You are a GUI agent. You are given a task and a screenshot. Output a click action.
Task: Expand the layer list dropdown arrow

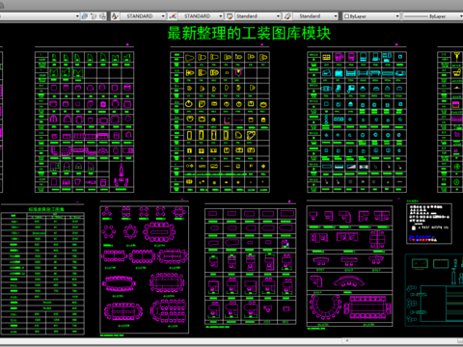[x=77, y=16]
